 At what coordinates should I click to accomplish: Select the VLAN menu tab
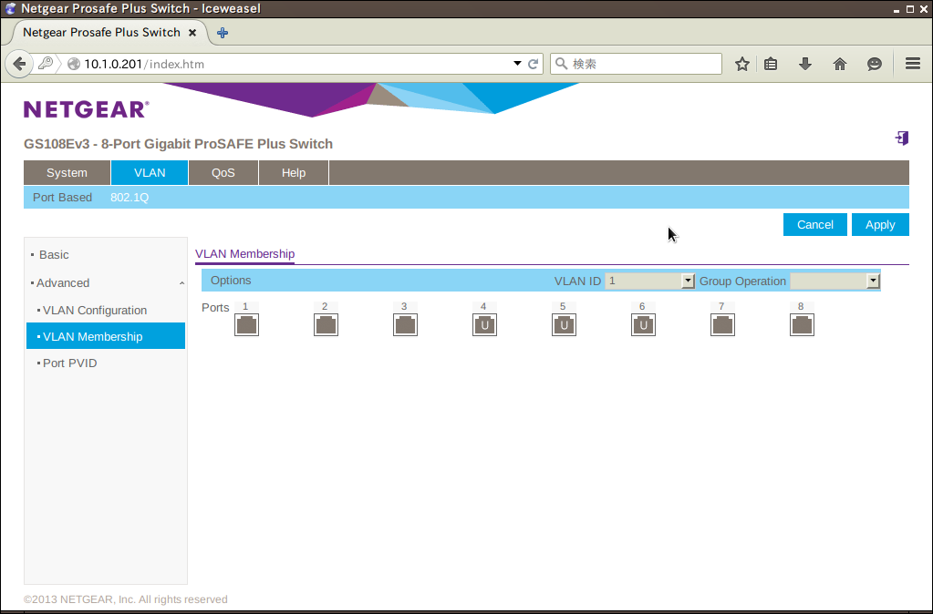tap(150, 173)
